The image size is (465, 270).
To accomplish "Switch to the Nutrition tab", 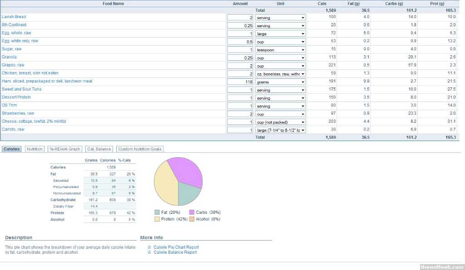I will click(x=35, y=149).
